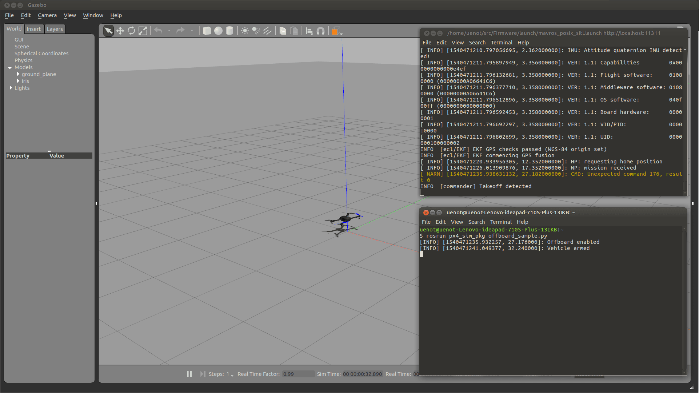Insert a box shape
This screenshot has width=699, height=393.
tap(207, 31)
